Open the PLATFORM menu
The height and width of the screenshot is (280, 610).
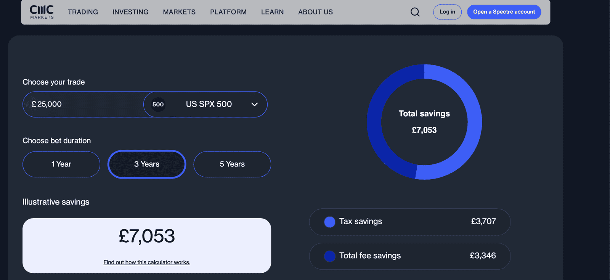[x=228, y=12]
